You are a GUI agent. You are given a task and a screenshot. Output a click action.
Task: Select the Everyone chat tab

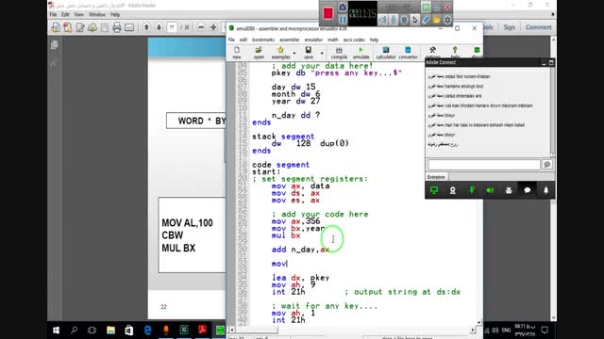coord(436,177)
